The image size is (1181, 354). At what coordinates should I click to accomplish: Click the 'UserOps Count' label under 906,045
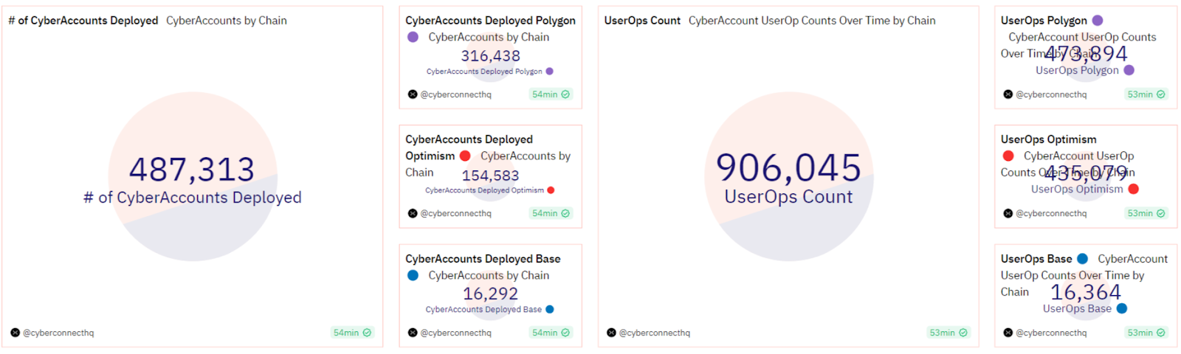(x=788, y=197)
